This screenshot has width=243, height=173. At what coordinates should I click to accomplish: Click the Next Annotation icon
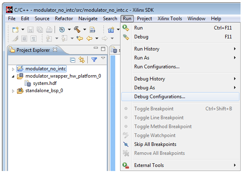click(49, 38)
